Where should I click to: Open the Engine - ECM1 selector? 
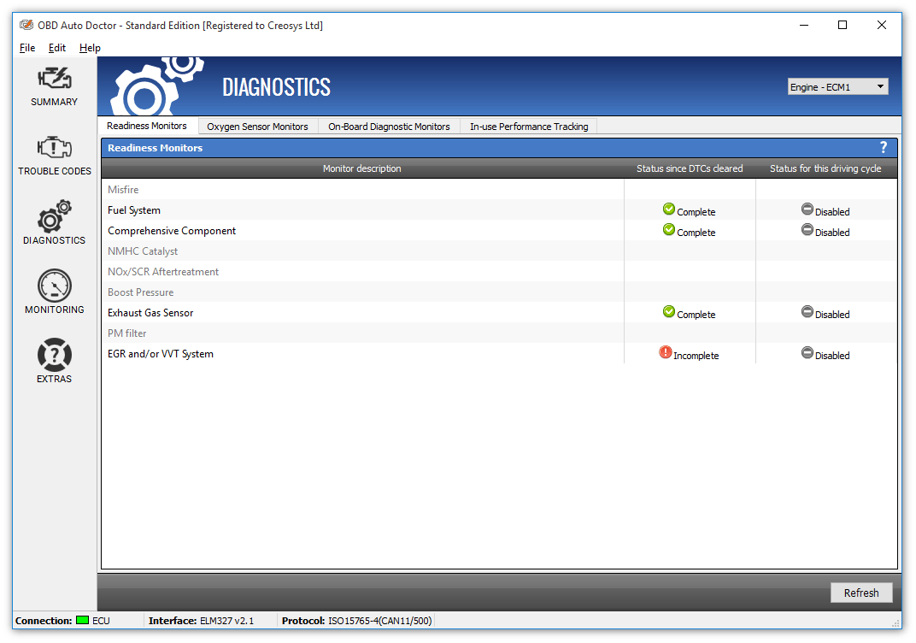click(837, 86)
